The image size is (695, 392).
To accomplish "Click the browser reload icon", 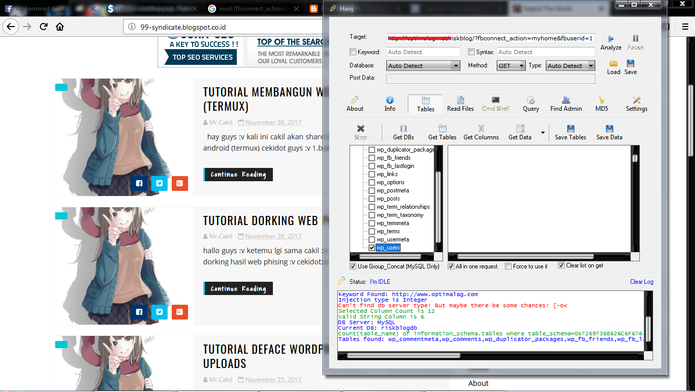I will [x=44, y=27].
